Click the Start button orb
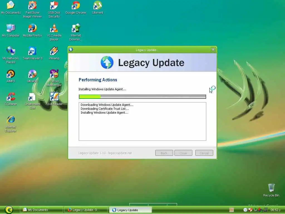The width and height of the screenshot is (285, 214). (x=9, y=210)
